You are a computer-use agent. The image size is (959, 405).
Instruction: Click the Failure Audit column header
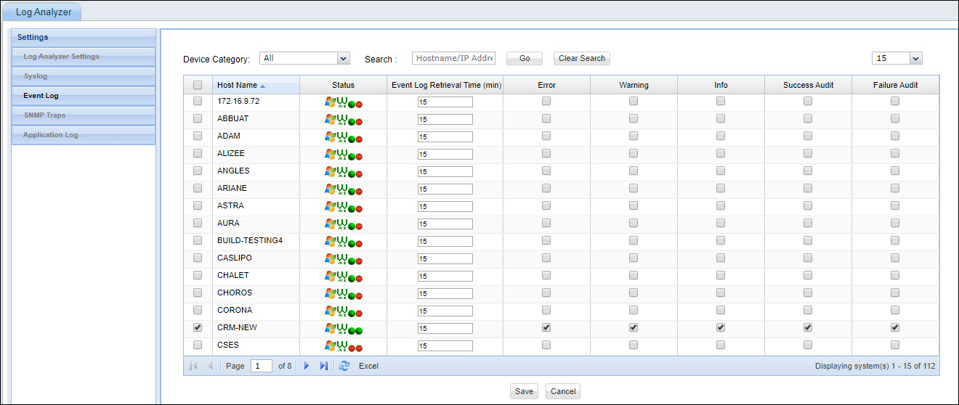coord(895,85)
